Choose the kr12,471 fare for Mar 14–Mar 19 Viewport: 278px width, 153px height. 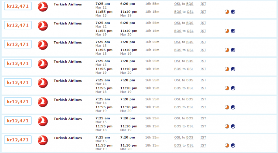pos(18,102)
